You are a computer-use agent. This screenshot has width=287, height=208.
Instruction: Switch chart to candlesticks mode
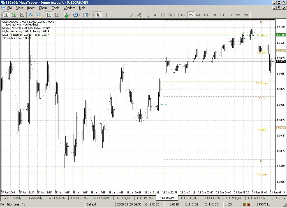(14, 15)
